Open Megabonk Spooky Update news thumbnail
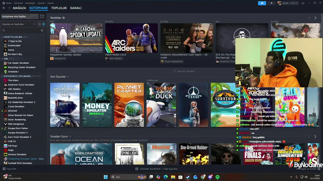The height and width of the screenshot is (181, 323). 76,38
